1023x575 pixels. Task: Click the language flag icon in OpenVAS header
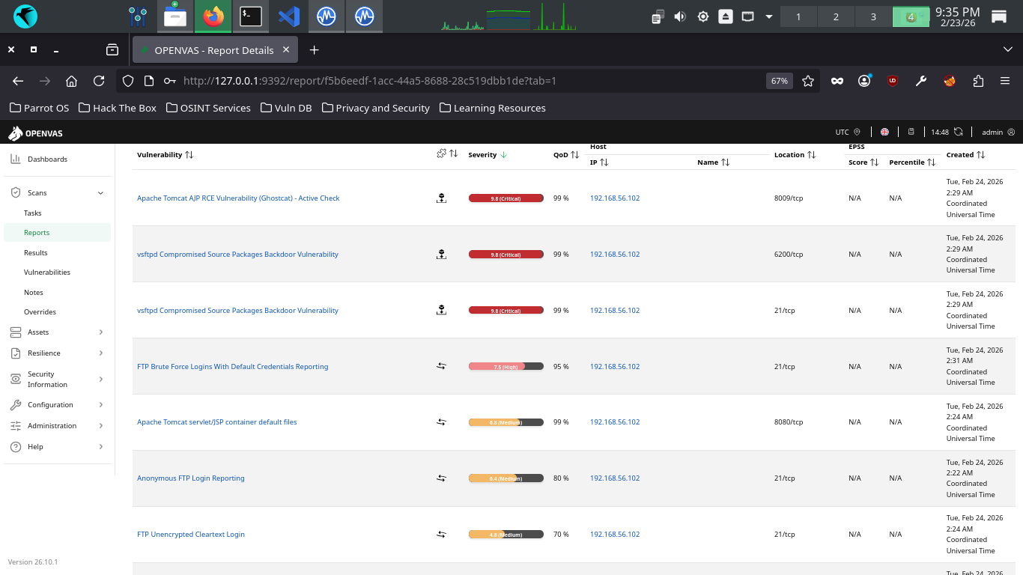[x=884, y=132]
